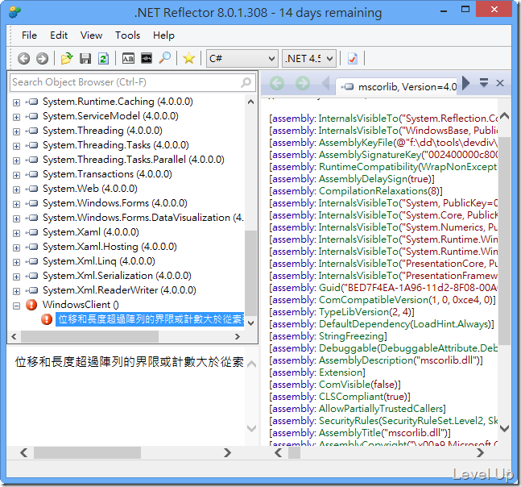Viewport: 521px width, 487px height.
Task: Open Search with the magnifier icon
Action: (x=164, y=58)
